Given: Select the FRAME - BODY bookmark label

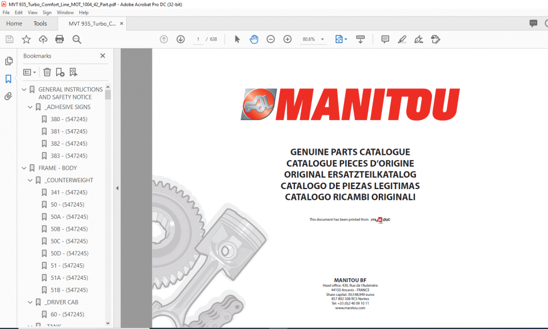Looking at the screenshot, I should [x=58, y=168].
